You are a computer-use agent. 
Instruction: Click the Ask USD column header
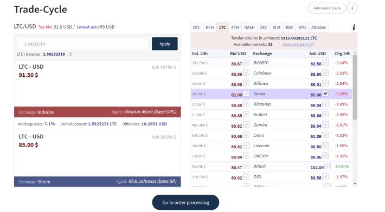click(x=317, y=54)
